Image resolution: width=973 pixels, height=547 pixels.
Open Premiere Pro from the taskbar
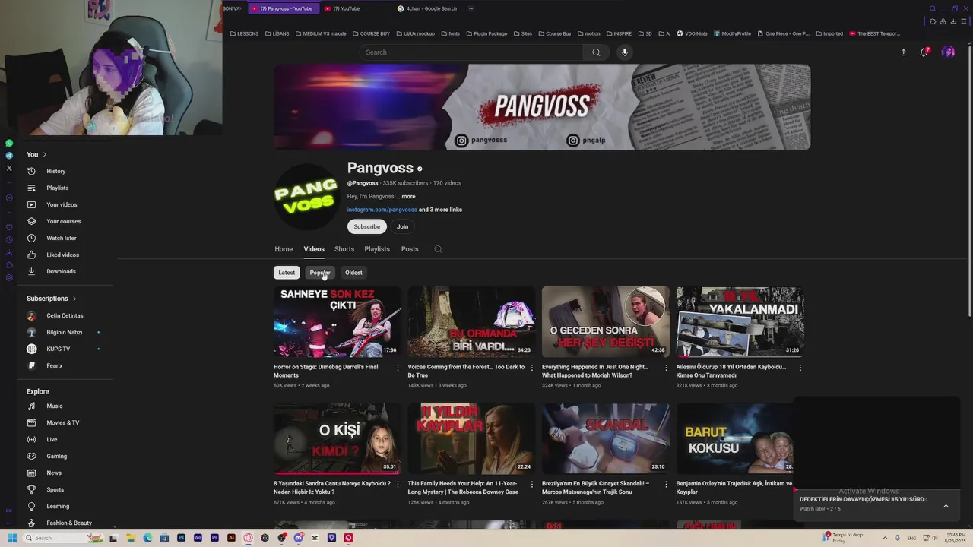click(x=214, y=538)
